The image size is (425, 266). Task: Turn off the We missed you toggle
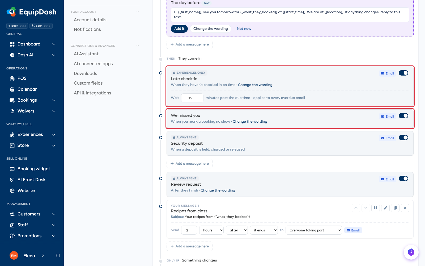pos(403,116)
